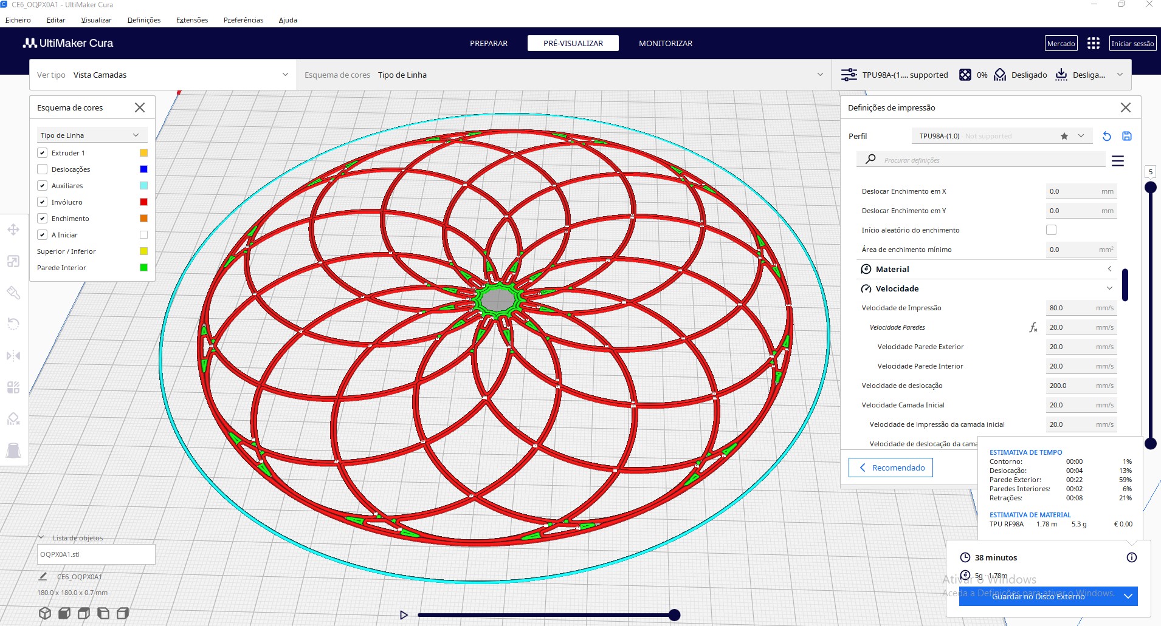The width and height of the screenshot is (1161, 626).
Task: Click the Velocidade de Impressão value field
Action: (x=1080, y=308)
